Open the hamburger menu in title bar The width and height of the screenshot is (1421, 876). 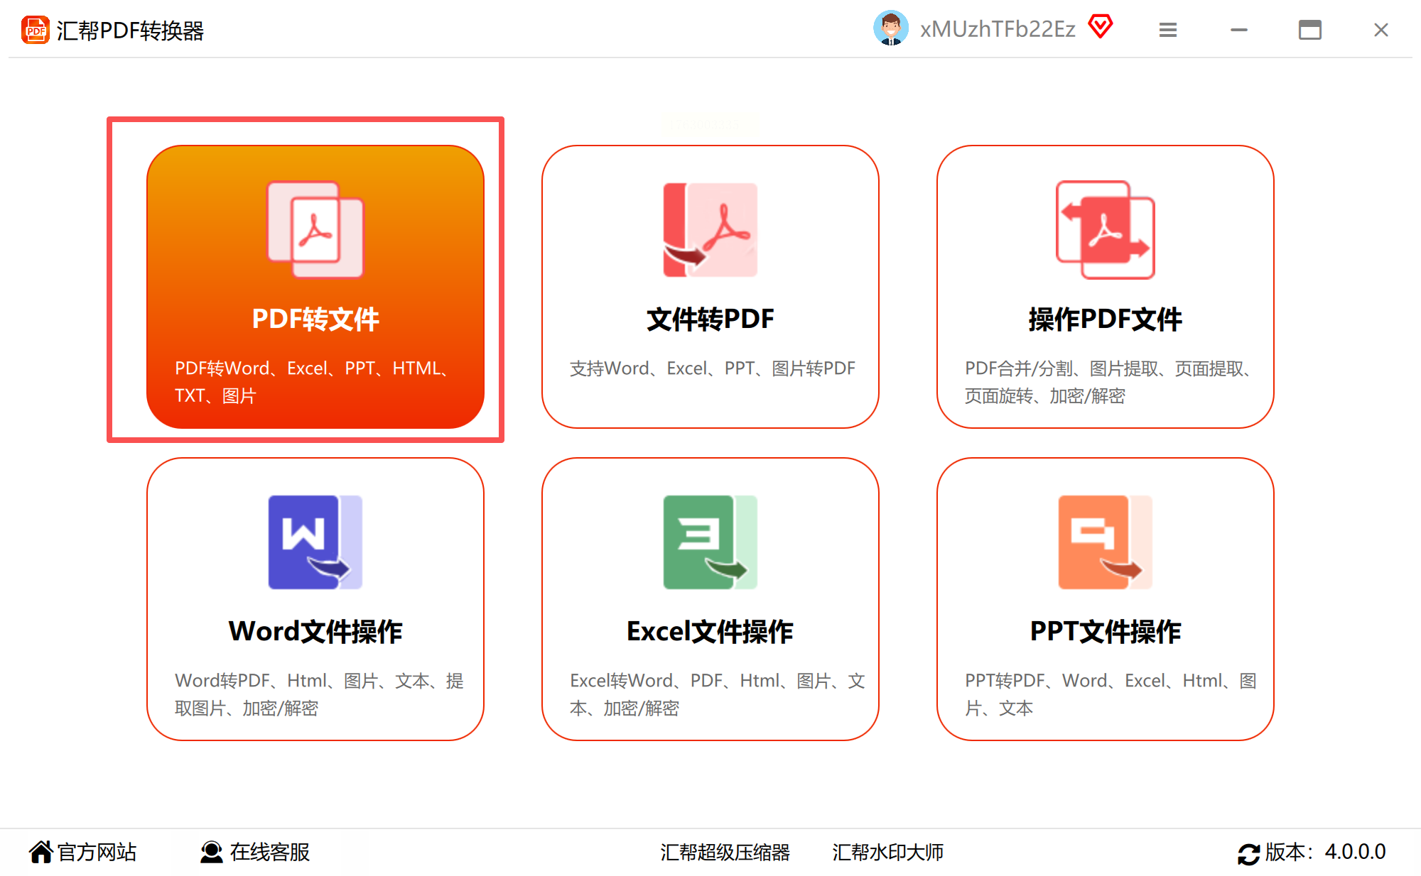pyautogui.click(x=1168, y=30)
